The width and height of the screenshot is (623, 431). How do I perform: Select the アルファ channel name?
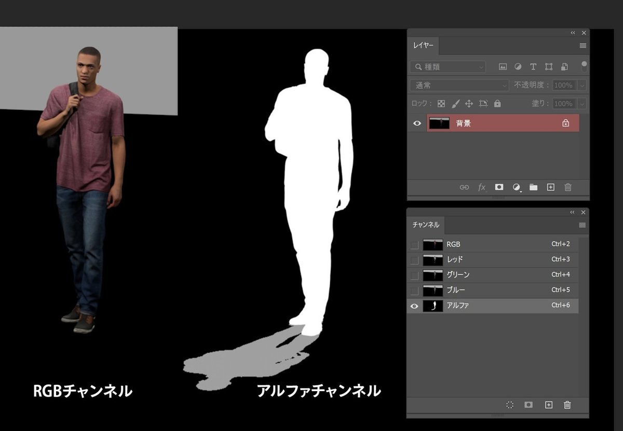pos(457,305)
